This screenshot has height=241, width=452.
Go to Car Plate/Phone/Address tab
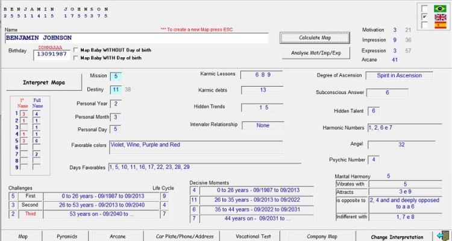(x=184, y=236)
